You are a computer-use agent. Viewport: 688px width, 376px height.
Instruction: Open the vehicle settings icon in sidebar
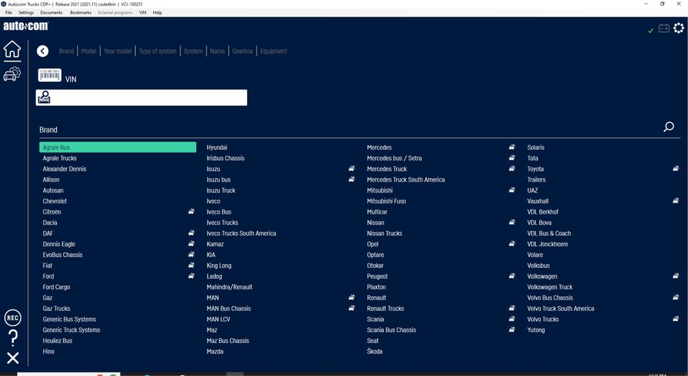[12, 74]
